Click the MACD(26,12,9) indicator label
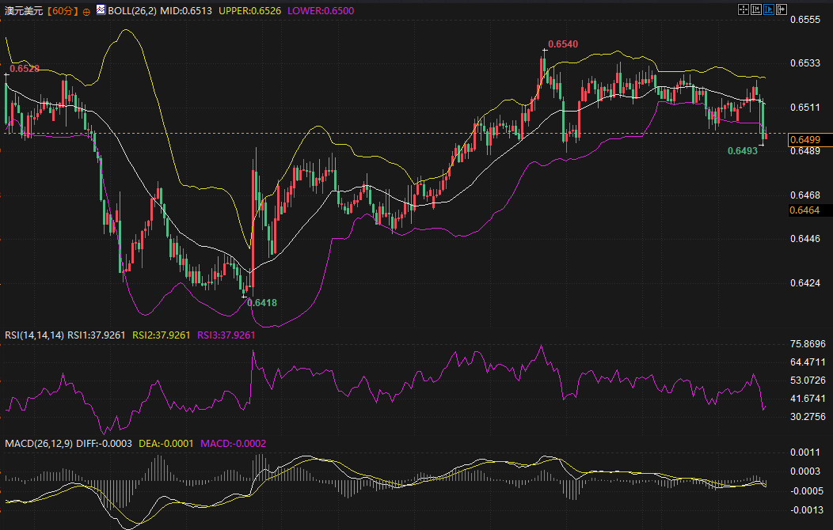The image size is (833, 530). click(x=39, y=444)
